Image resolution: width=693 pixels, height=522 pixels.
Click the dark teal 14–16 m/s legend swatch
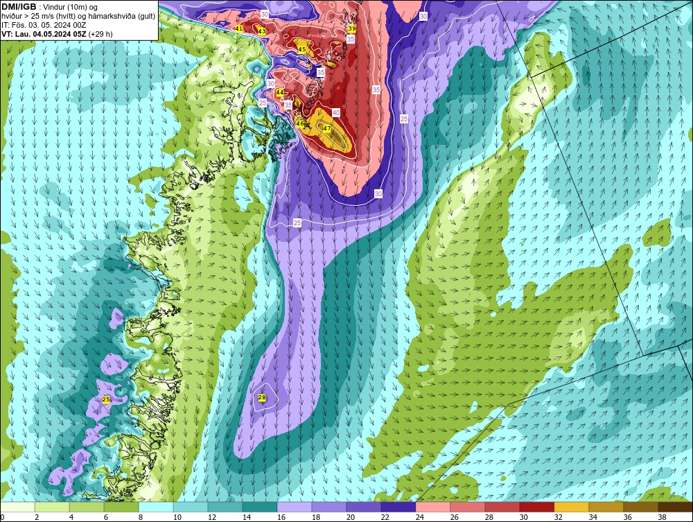click(x=259, y=507)
